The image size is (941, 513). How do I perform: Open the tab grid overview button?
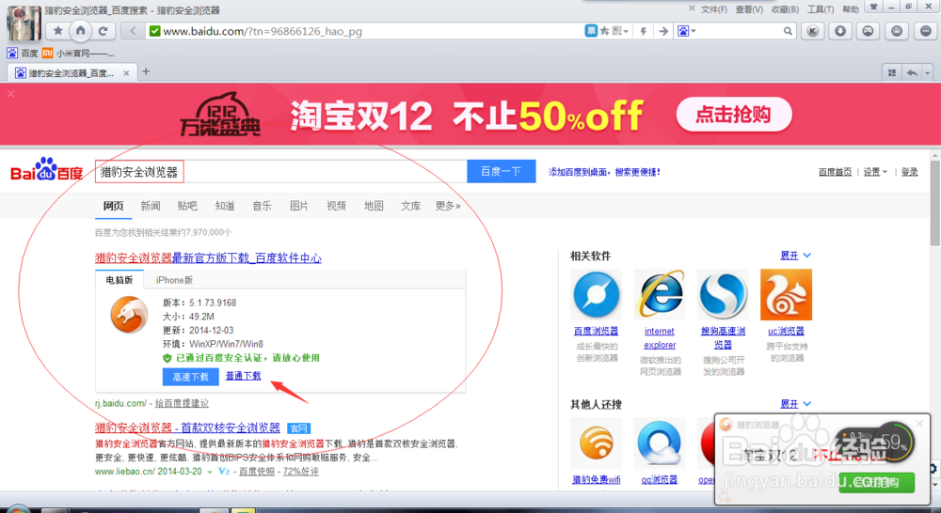892,72
